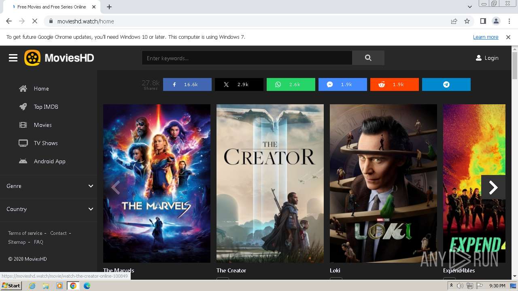518x291 pixels.
Task: Open Terms of service link
Action: pos(25,233)
